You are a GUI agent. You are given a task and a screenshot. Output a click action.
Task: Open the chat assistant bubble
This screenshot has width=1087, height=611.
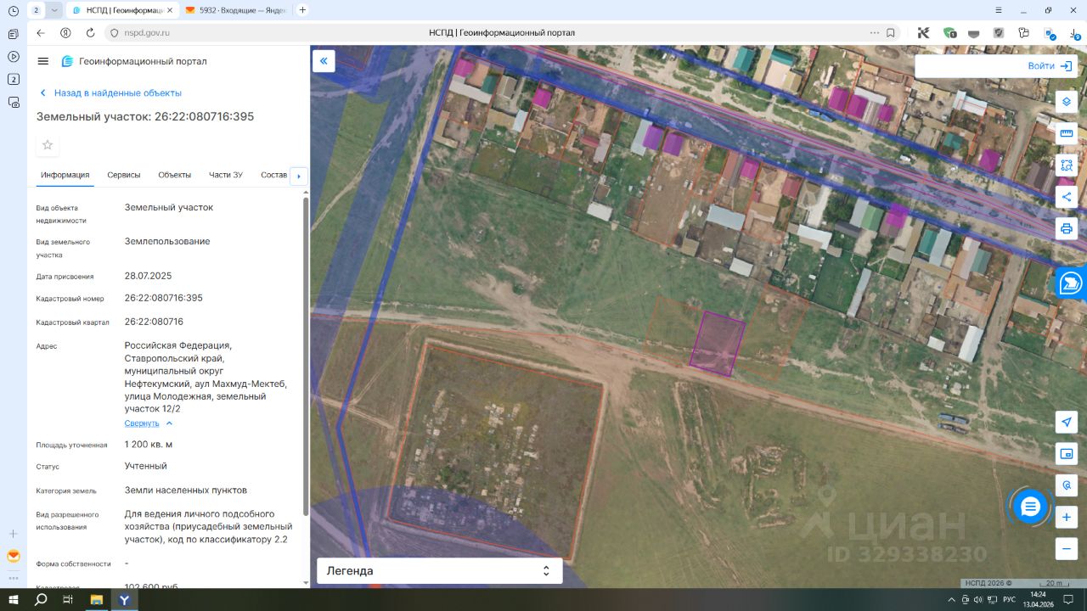click(x=1030, y=507)
